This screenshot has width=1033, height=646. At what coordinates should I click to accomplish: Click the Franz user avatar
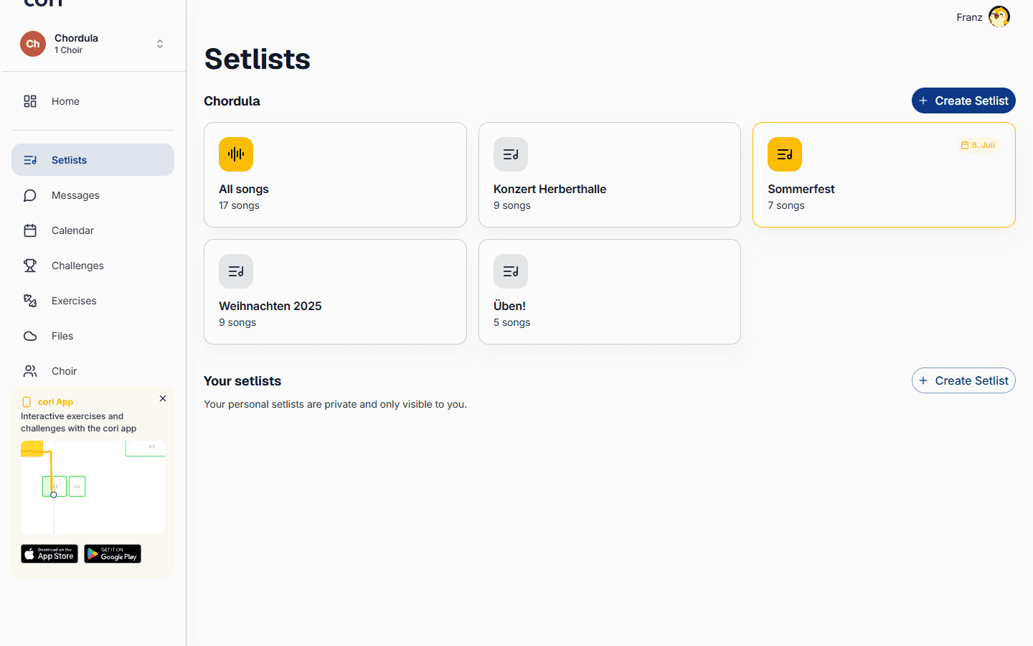[999, 17]
